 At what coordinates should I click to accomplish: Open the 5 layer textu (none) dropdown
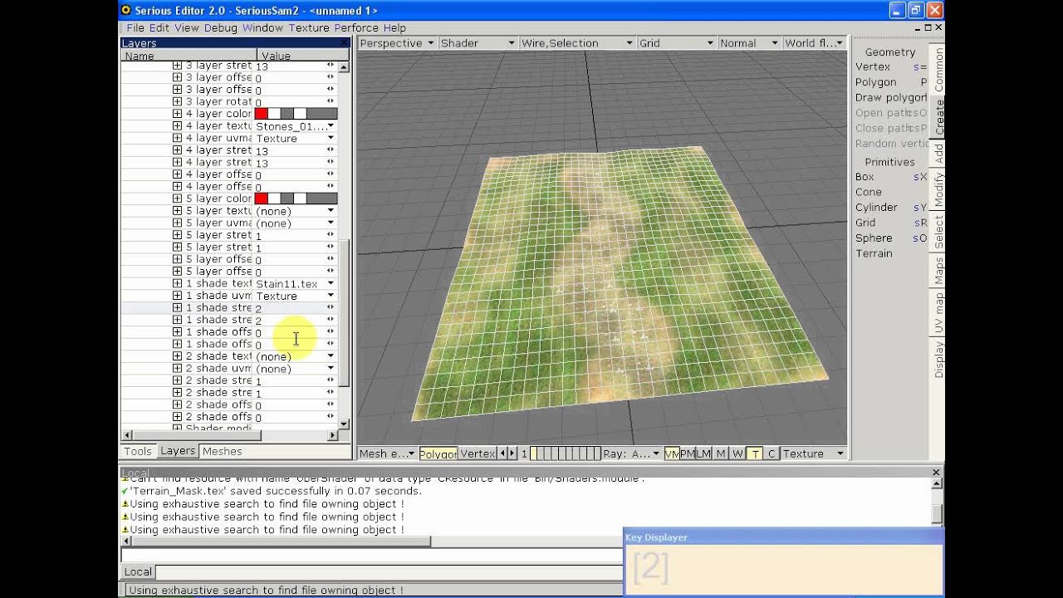coord(331,211)
